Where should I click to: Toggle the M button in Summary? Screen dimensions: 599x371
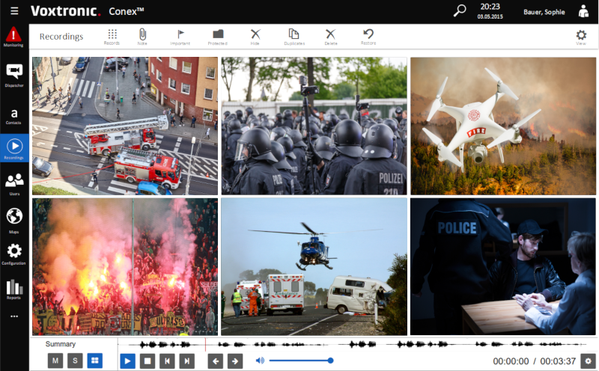tap(55, 361)
